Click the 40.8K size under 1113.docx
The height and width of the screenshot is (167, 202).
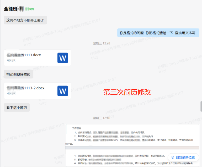[11, 60]
